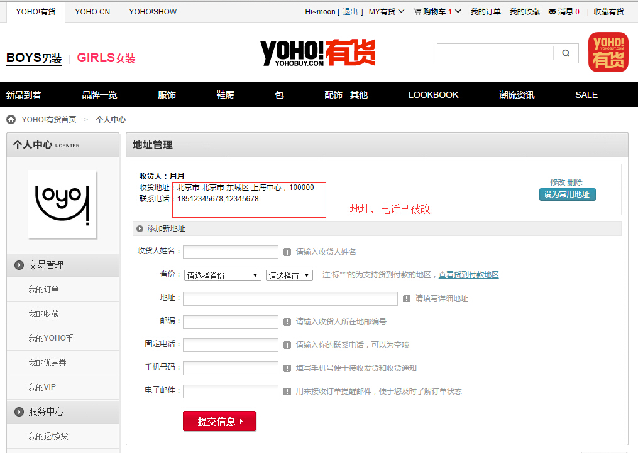Click 收藏有货 link
Screen dimensions: 638x453
(x=608, y=12)
